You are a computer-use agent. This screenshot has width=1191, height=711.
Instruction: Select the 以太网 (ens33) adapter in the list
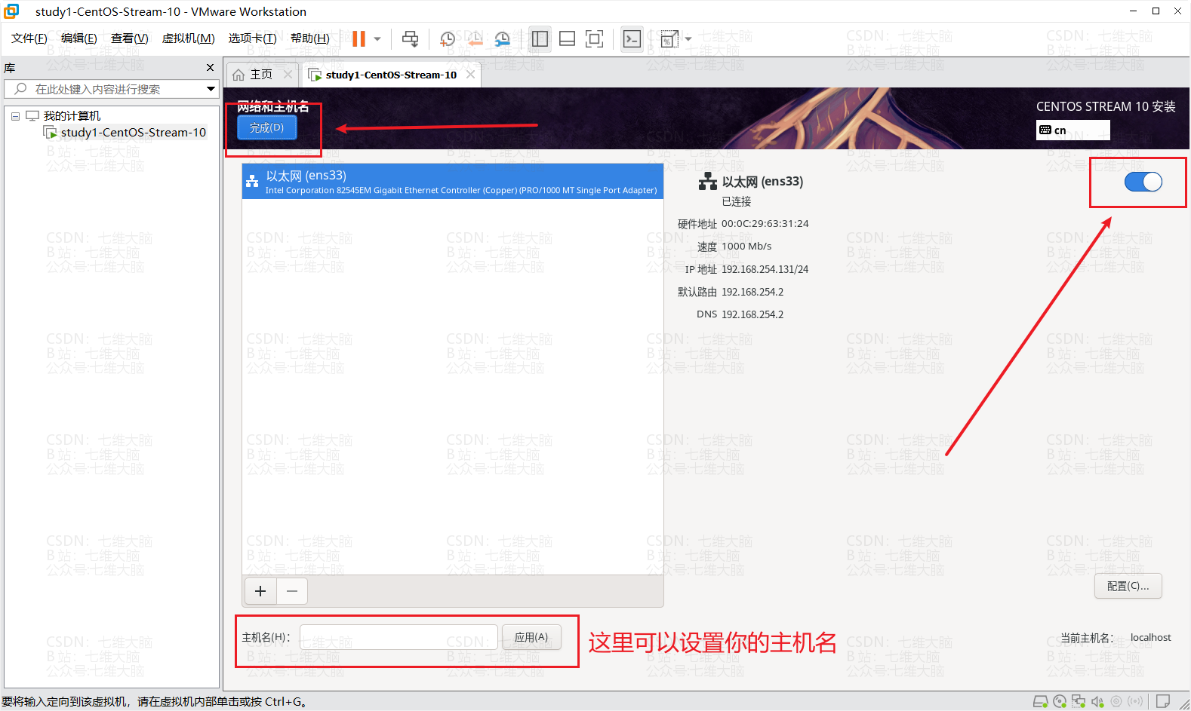tap(453, 182)
